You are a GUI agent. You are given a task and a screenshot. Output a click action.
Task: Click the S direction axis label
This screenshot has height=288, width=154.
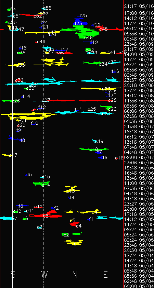point(13,275)
